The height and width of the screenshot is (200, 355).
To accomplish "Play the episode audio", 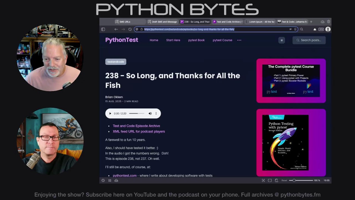I will tap(110, 113).
